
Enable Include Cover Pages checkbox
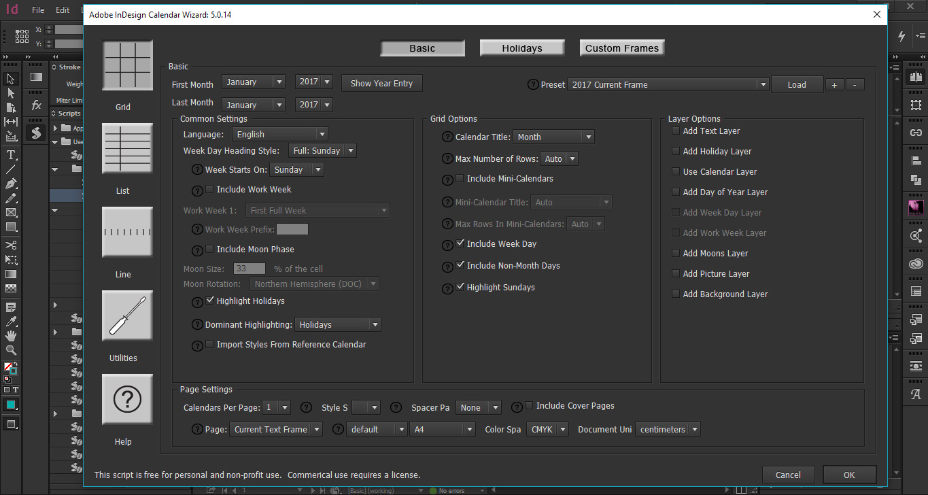point(529,405)
